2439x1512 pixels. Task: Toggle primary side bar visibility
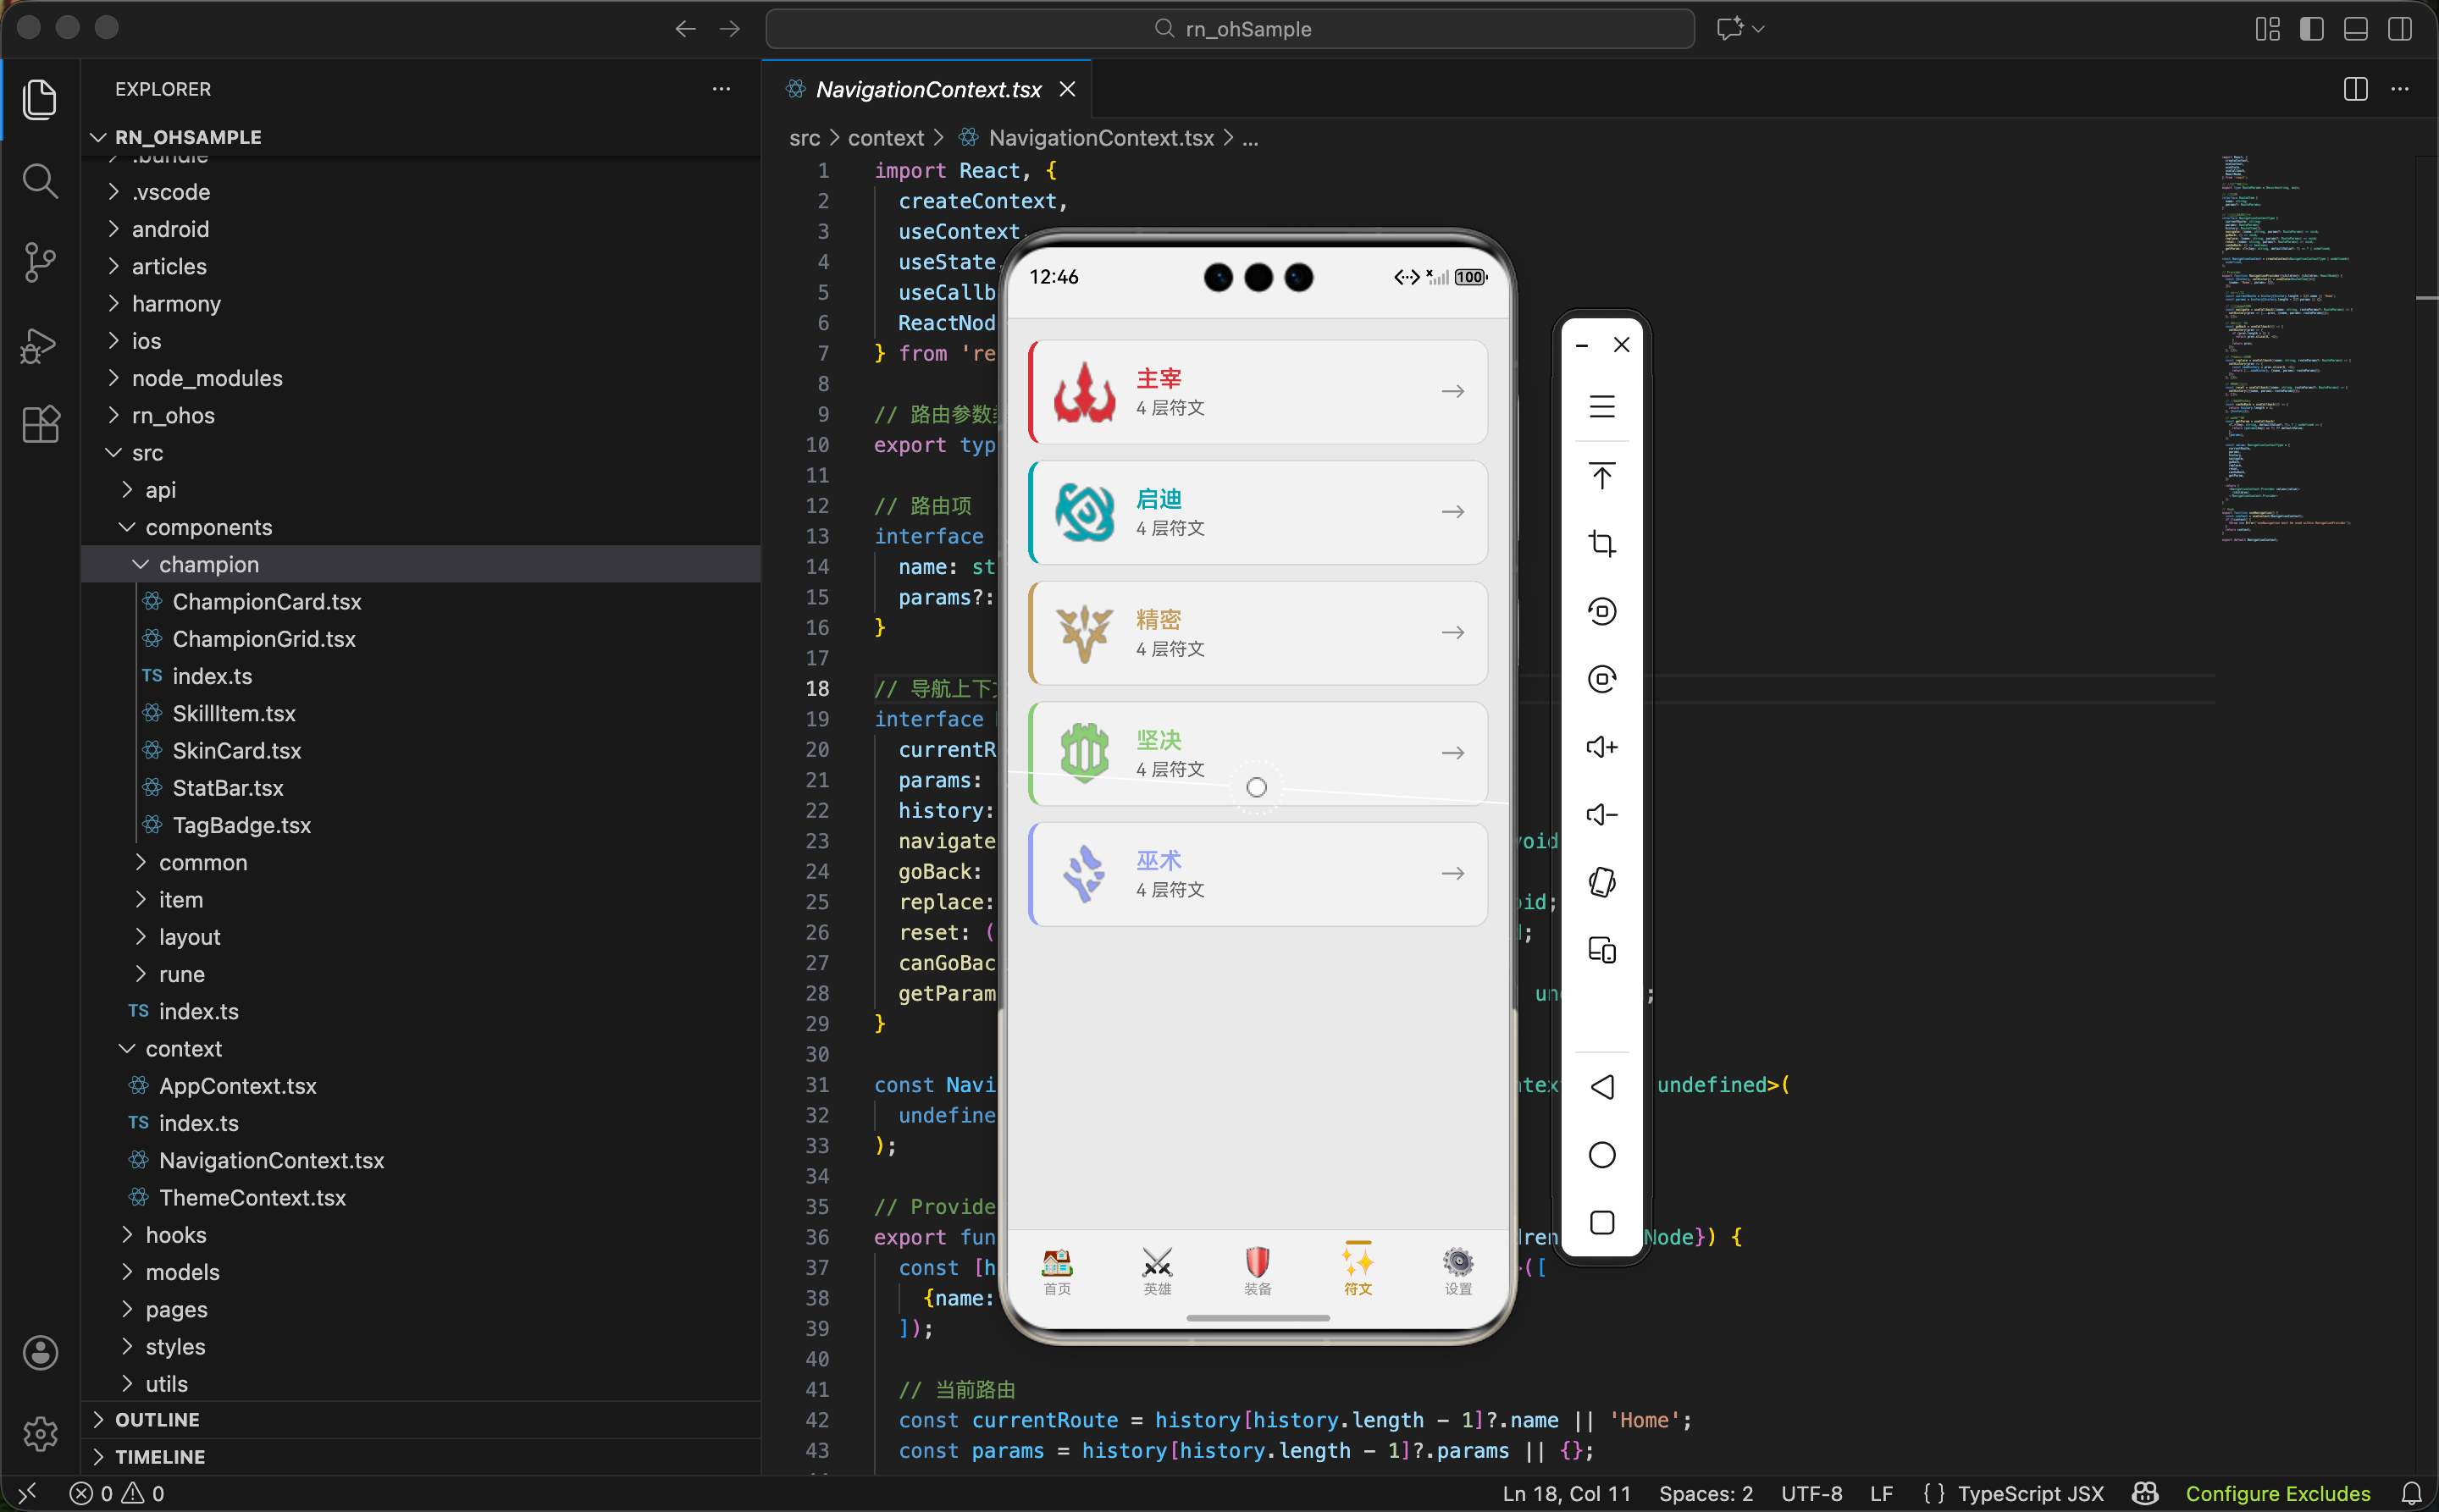coord(2311,29)
